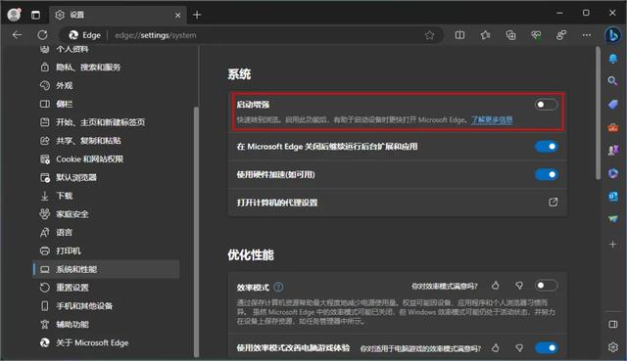This screenshot has width=627, height=361.
Task: Open the Share icon in toolbar
Action: (x=561, y=35)
